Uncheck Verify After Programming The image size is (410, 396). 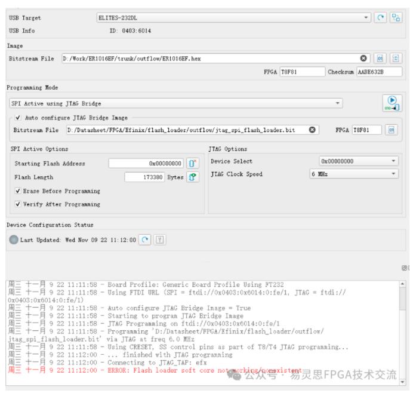(x=18, y=204)
